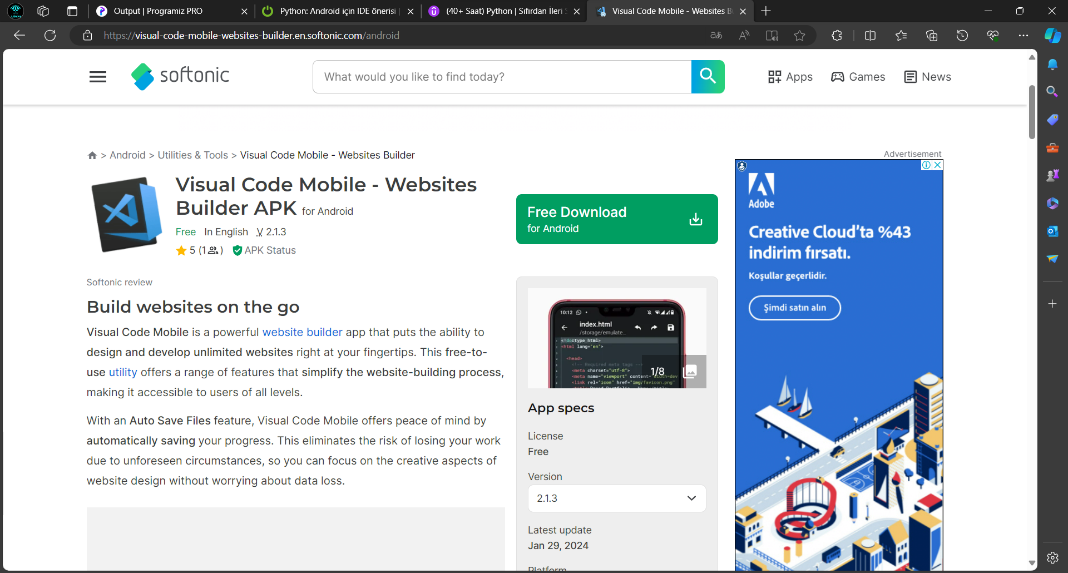Screen dimensions: 1068x573
Task: Click the Şimdi satın alın ad button
Action: pyautogui.click(x=794, y=308)
